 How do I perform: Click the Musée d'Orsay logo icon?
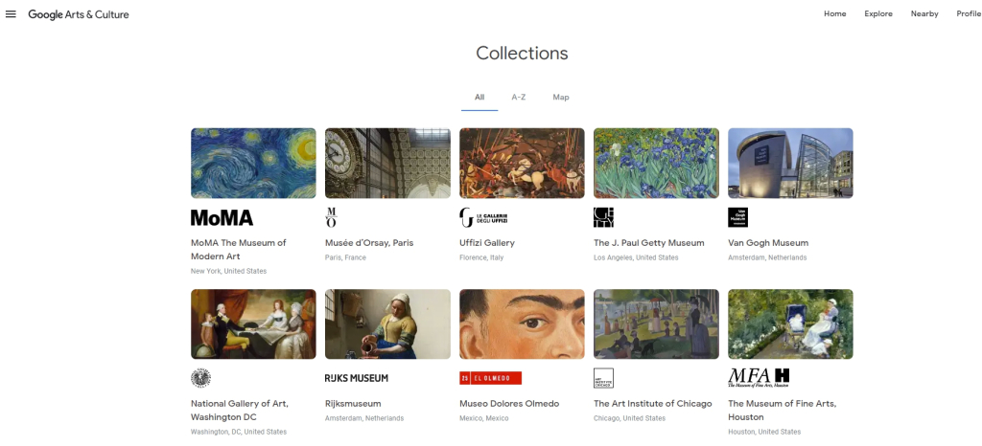[x=332, y=217]
